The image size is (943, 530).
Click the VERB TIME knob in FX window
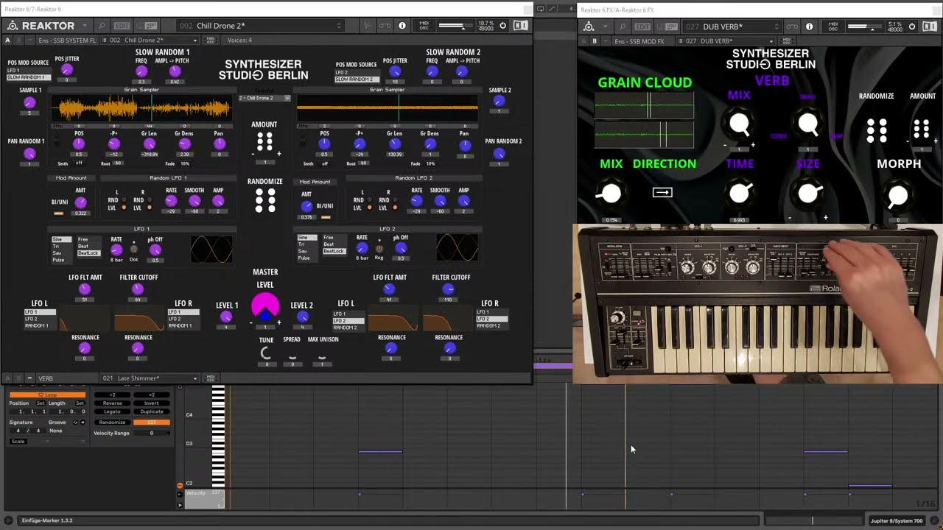[x=740, y=193]
